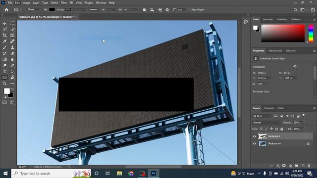Select the Clone Stamp tool
Viewport: 317px width, 178px height.
[x=12, y=47]
